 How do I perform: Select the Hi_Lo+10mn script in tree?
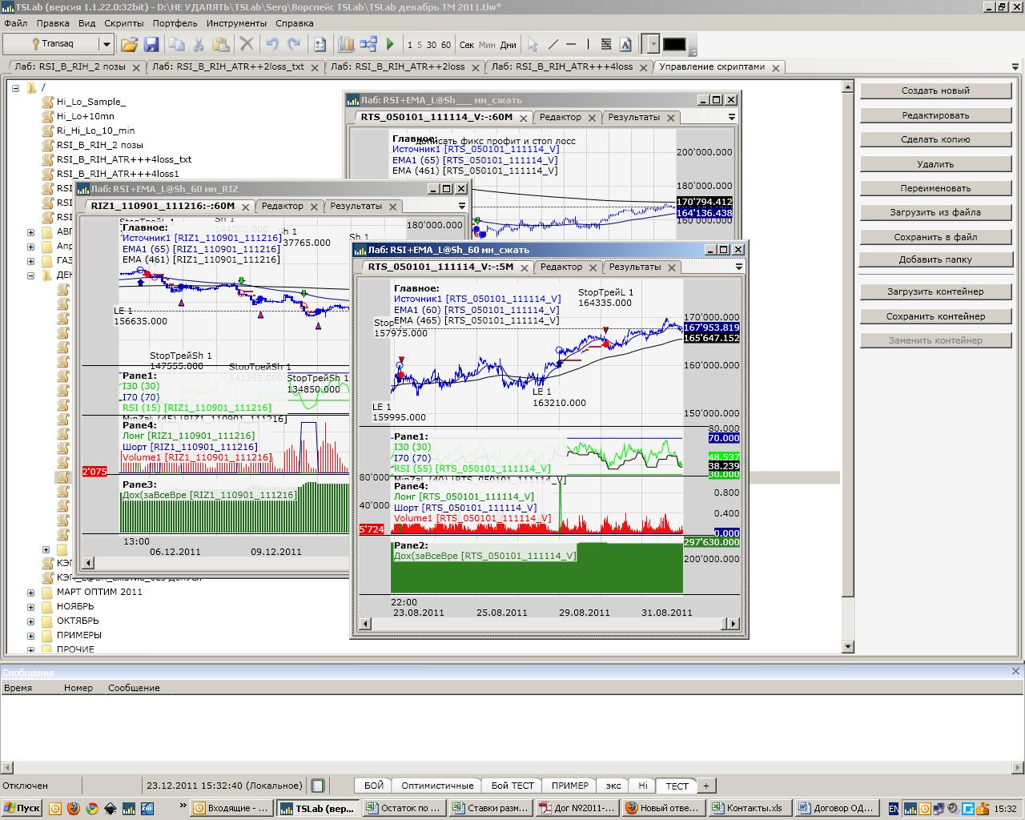tap(85, 116)
